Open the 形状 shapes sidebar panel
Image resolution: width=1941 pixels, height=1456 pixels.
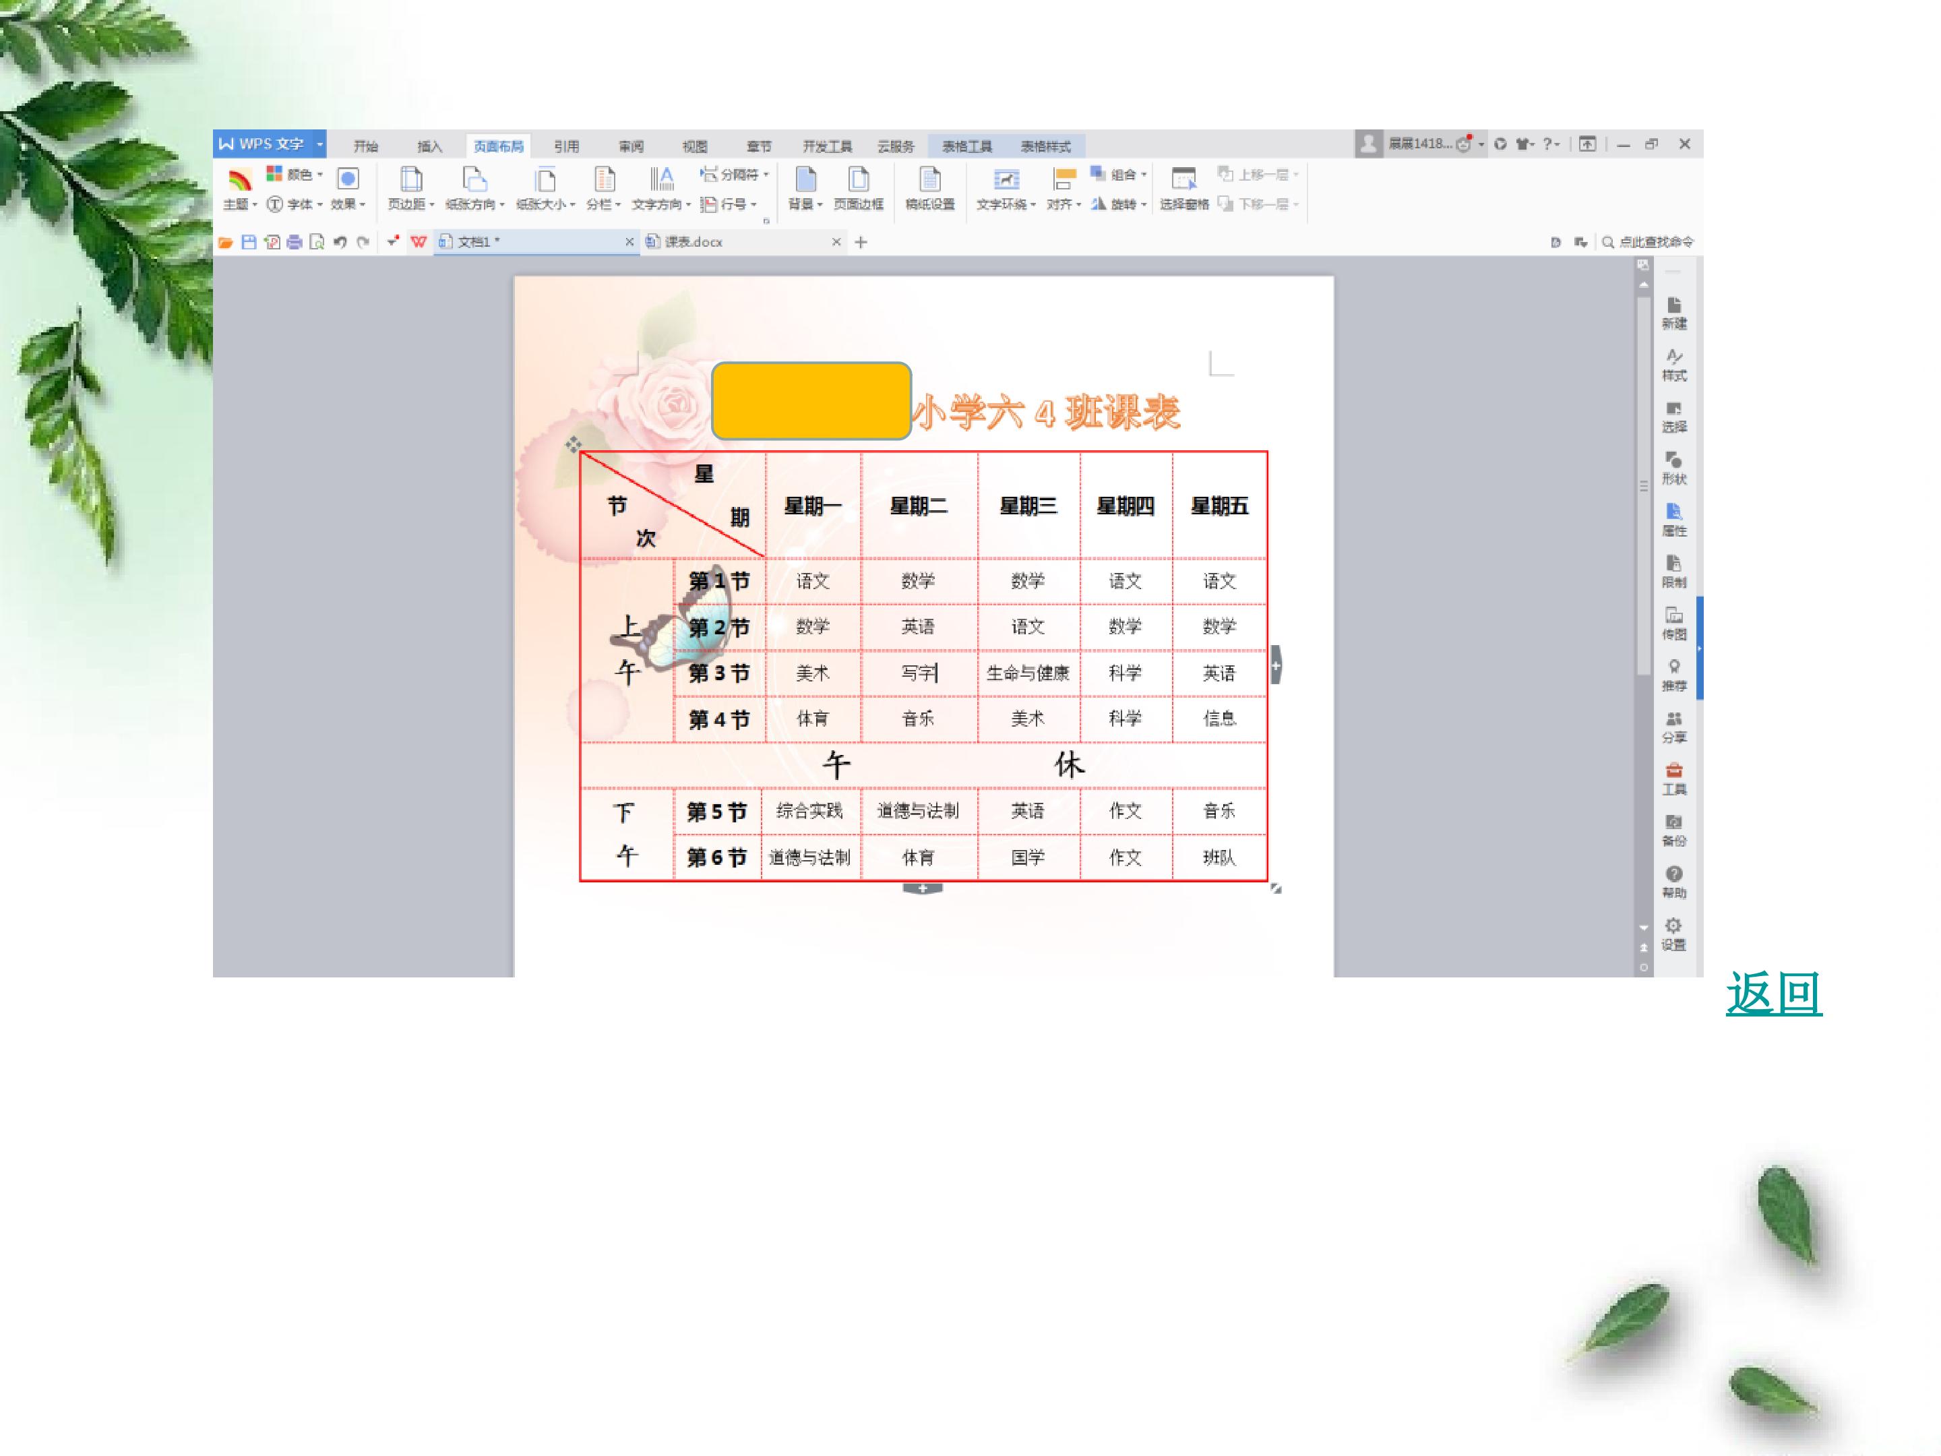point(1673,468)
